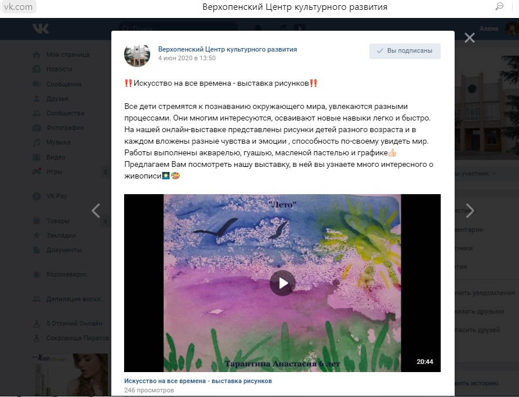The width and height of the screenshot is (519, 397).
Task: Click the Музыка note icon
Action: [37, 142]
